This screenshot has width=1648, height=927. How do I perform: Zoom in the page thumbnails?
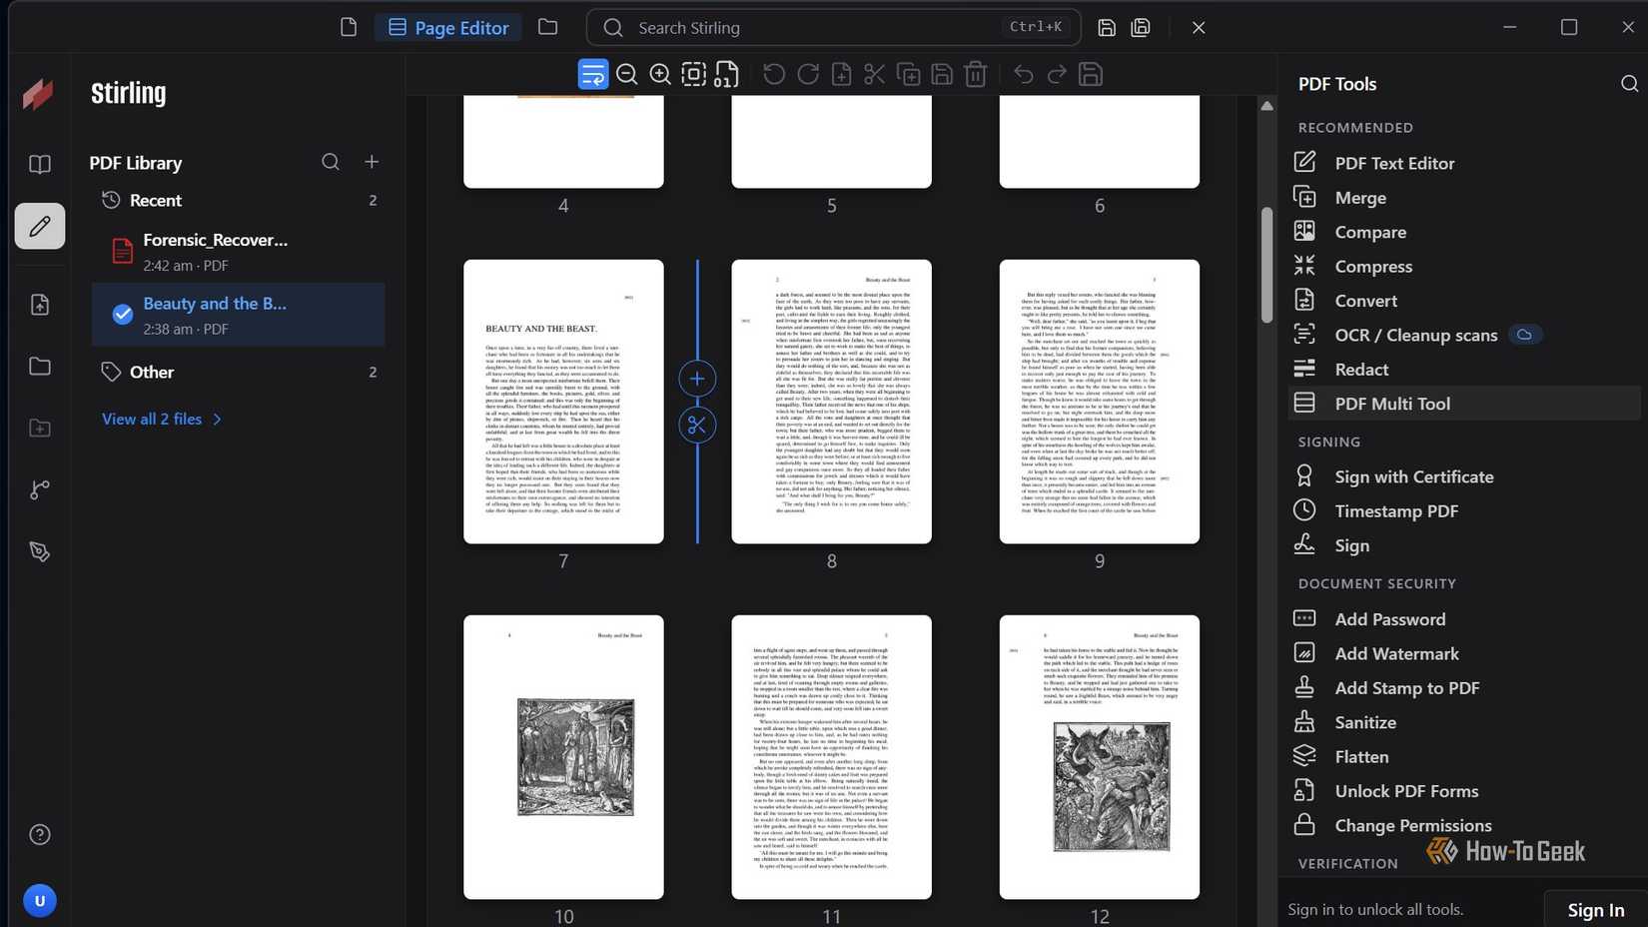point(660,74)
